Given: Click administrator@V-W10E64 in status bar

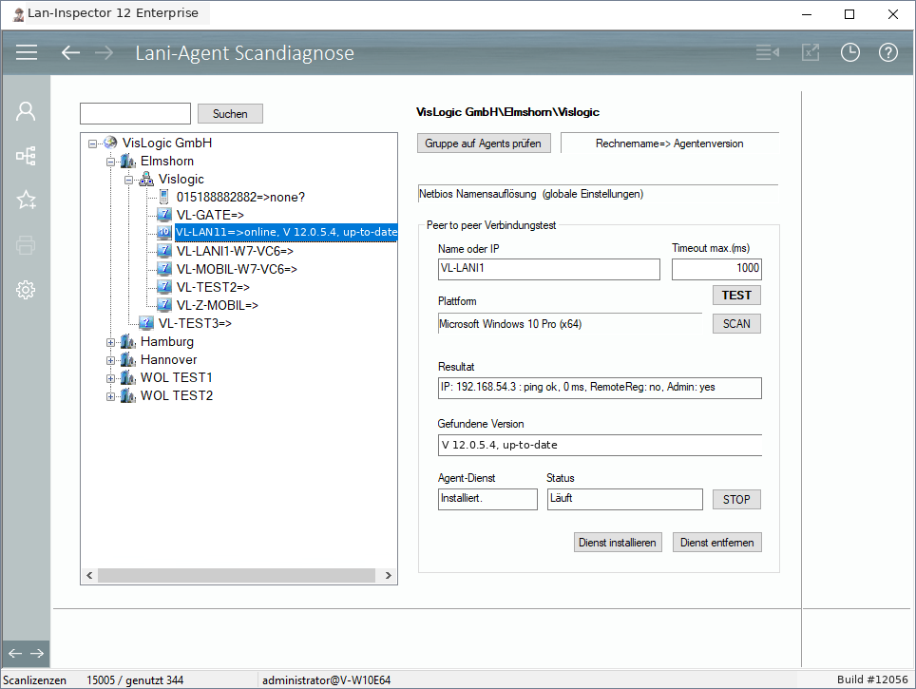Looking at the screenshot, I should 326,680.
